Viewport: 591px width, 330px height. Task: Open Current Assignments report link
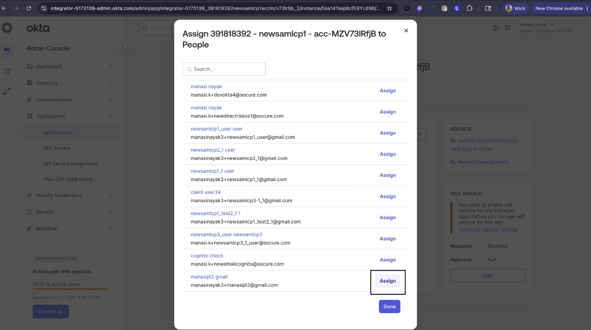coord(484,145)
